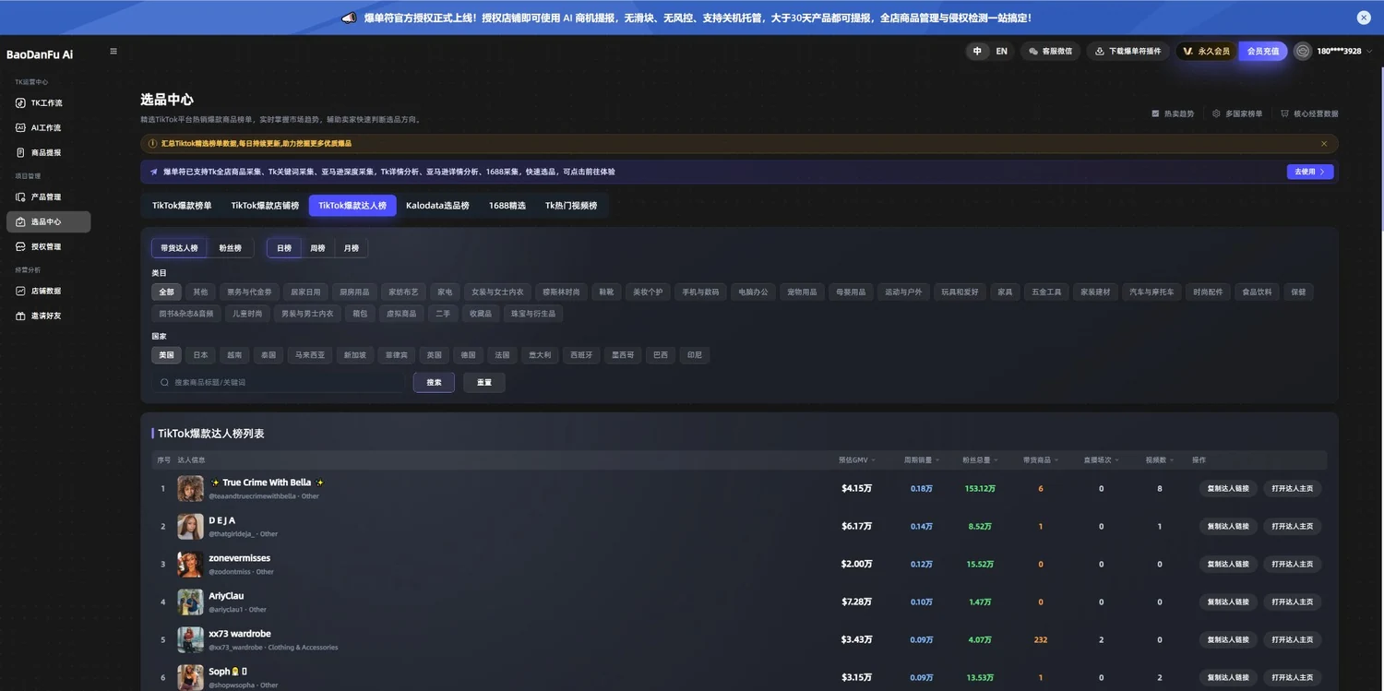Screen dimensions: 1384x691
Task: Select the 周榜 weekly period
Action: coord(317,248)
